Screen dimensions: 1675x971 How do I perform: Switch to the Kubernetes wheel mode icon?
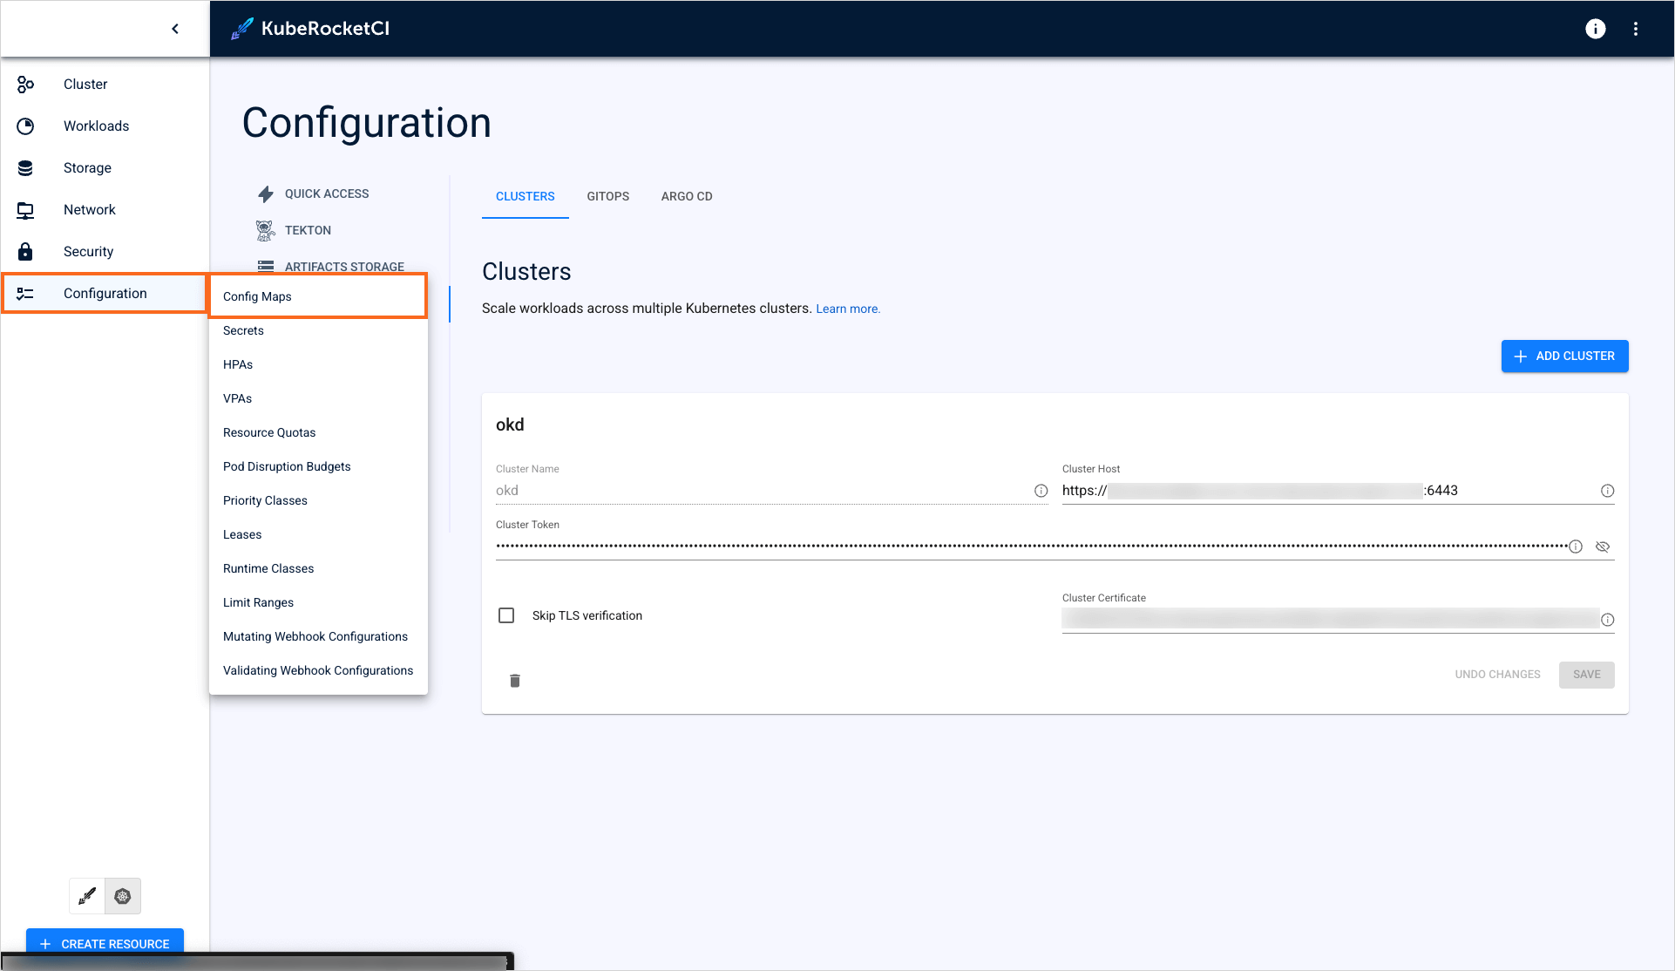122,895
